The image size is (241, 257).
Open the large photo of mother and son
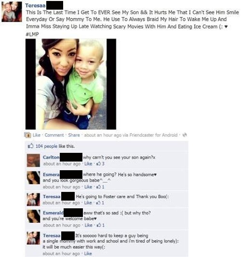tap(71, 84)
